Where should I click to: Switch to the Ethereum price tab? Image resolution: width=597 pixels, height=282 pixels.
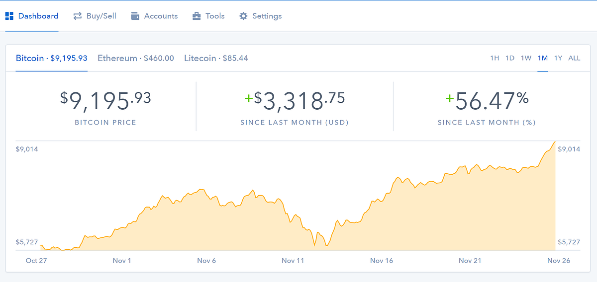pyautogui.click(x=136, y=58)
